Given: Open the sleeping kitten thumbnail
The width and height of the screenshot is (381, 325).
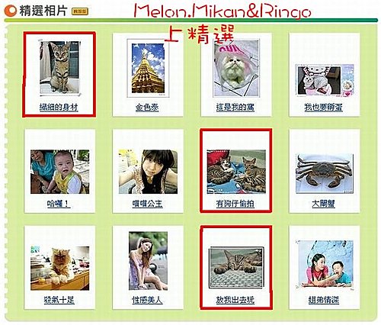Looking at the screenshot, I should pos(236,268).
